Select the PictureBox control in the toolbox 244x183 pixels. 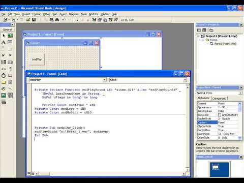[10, 36]
